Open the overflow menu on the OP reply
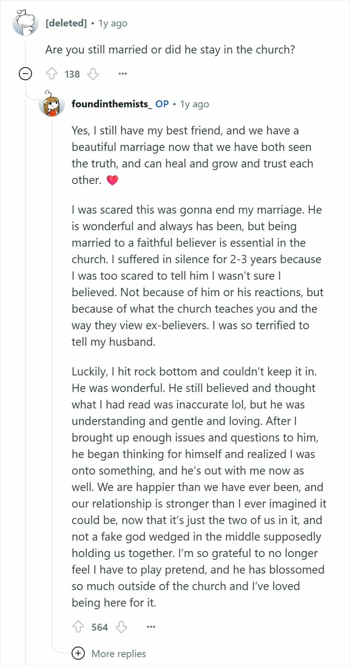 (x=151, y=626)
